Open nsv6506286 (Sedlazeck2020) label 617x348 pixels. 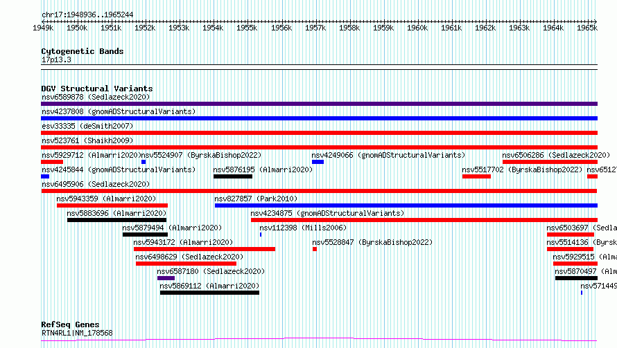pyautogui.click(x=556, y=155)
